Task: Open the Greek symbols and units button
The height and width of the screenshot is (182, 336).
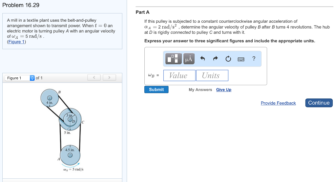Action: tap(189, 59)
